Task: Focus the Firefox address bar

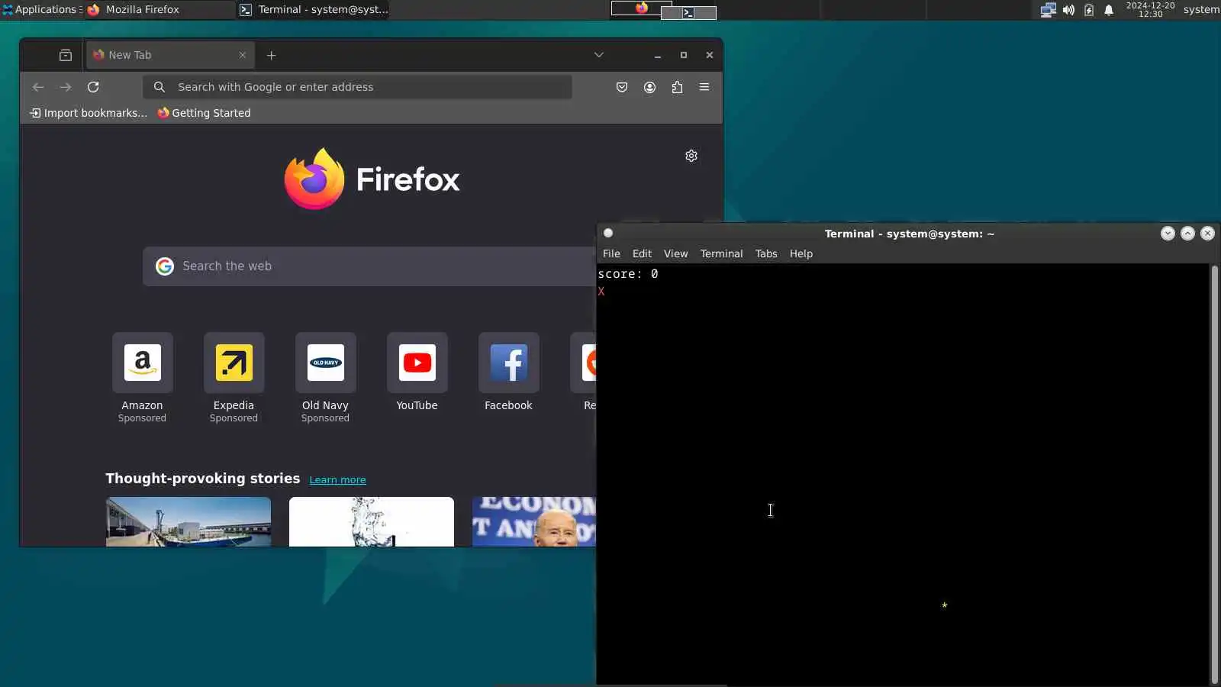Action: click(x=357, y=87)
